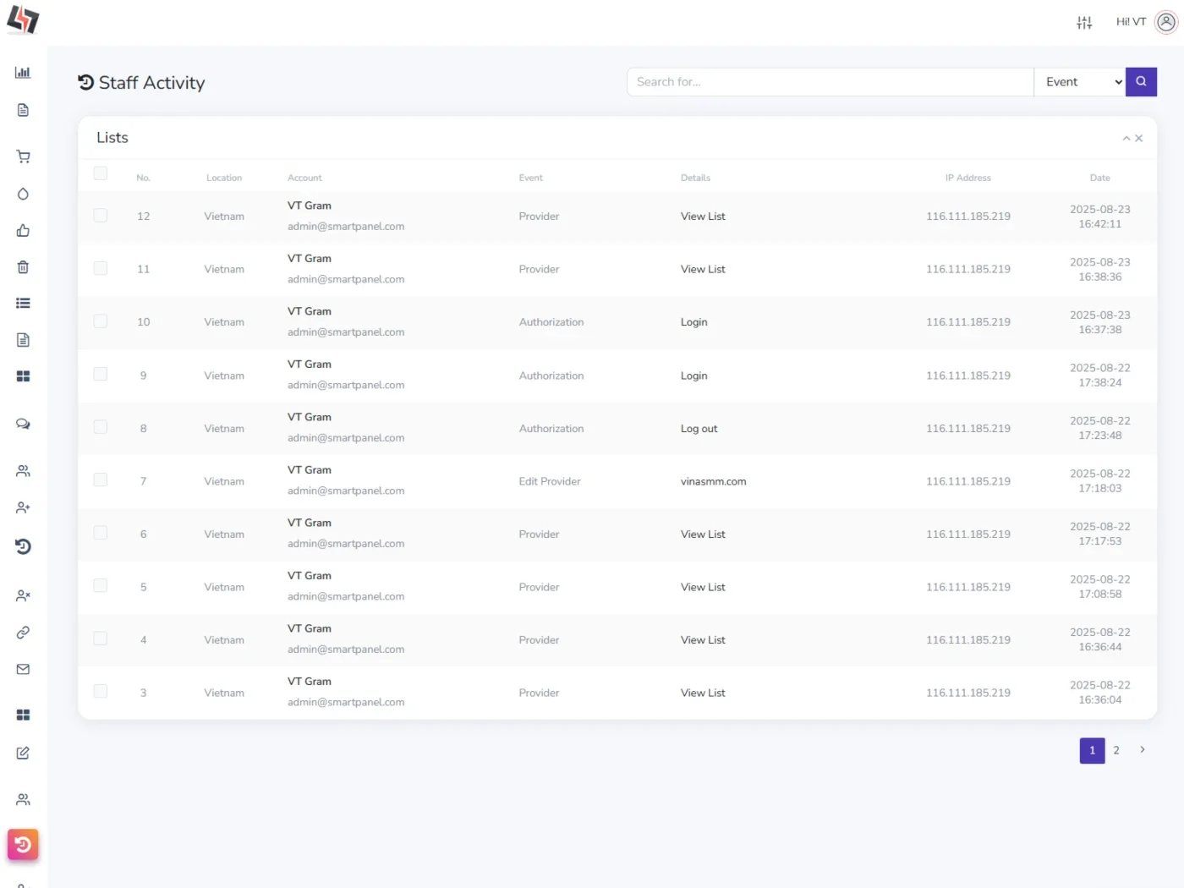The width and height of the screenshot is (1184, 888).
Task: Check the checkbox for row No. 12
Action: pyautogui.click(x=101, y=216)
